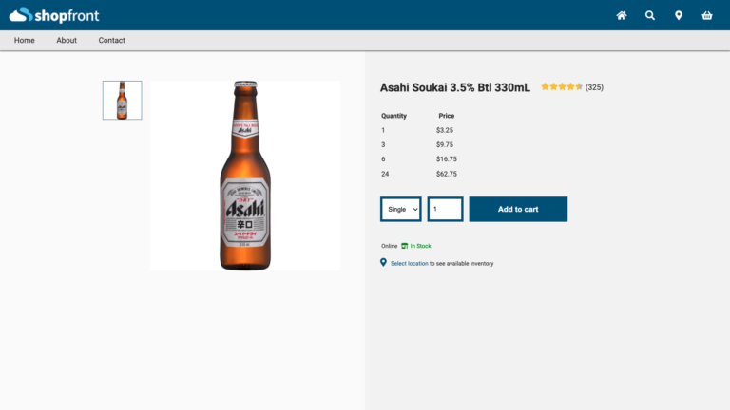This screenshot has width=730, height=410.
Task: Click the location pin header icon
Action: click(x=679, y=15)
